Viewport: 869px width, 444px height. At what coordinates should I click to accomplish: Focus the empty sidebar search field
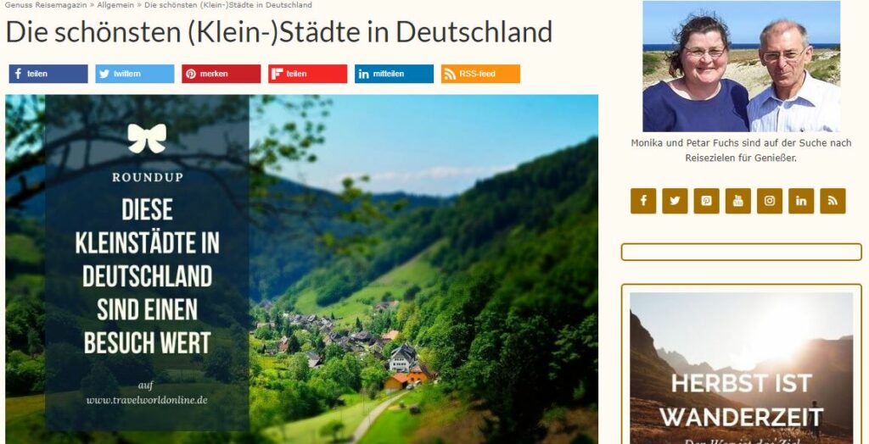[x=742, y=252]
